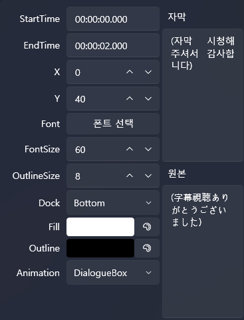
Task: Increase FontSize with up arrow
Action: tap(130, 149)
